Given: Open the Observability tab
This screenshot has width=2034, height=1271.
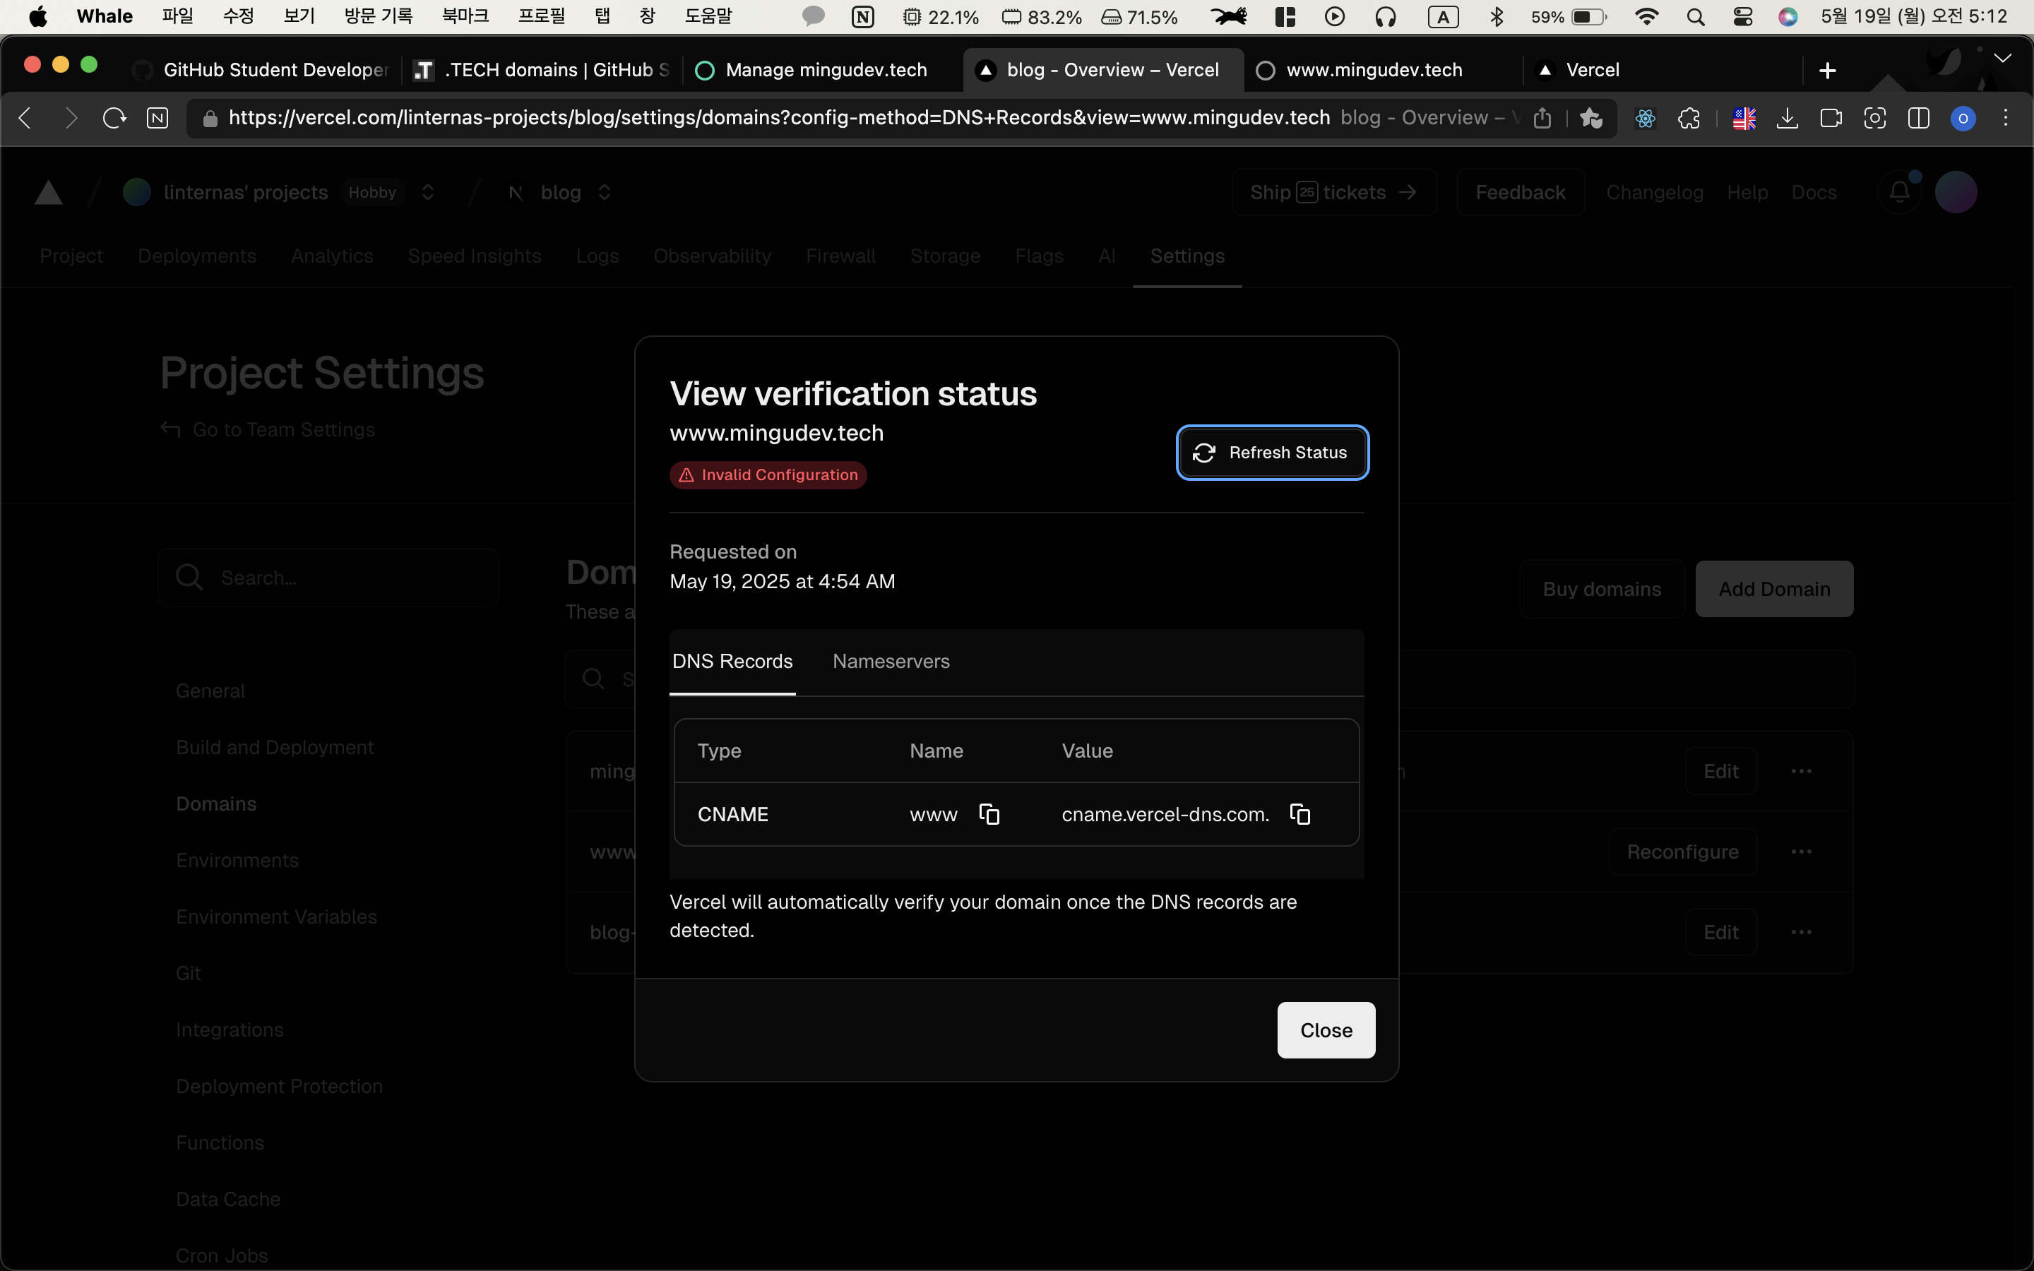Looking at the screenshot, I should coord(712,256).
